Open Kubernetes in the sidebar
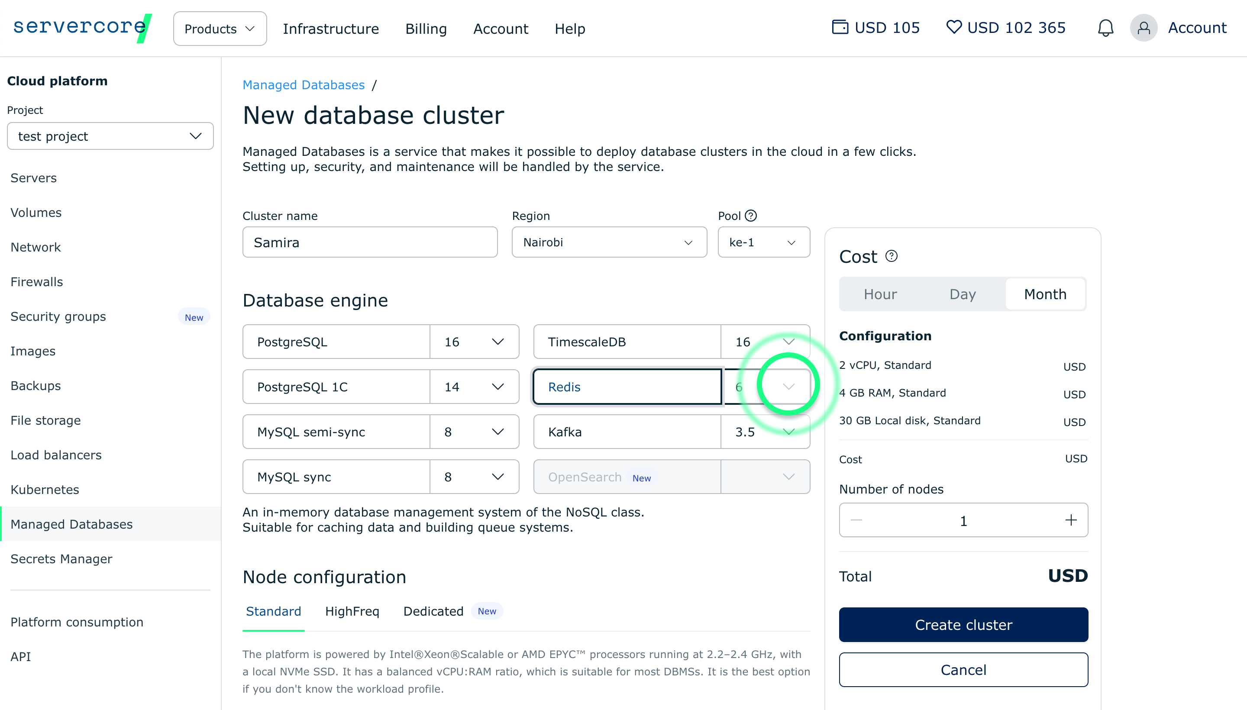This screenshot has height=710, width=1247. 45,490
